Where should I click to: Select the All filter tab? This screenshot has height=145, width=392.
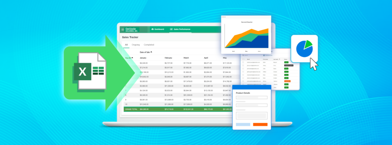pyautogui.click(x=126, y=45)
